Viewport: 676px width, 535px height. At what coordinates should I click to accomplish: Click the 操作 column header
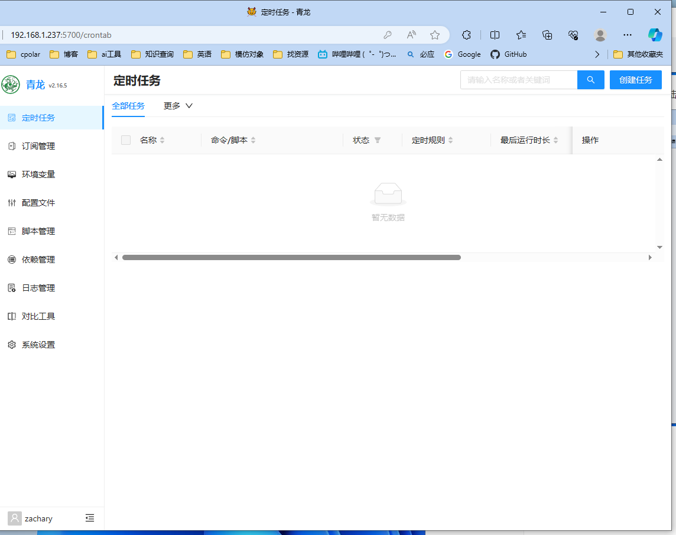[x=590, y=140]
